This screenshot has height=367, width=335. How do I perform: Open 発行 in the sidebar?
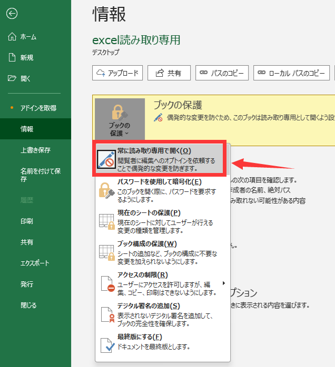click(35, 284)
